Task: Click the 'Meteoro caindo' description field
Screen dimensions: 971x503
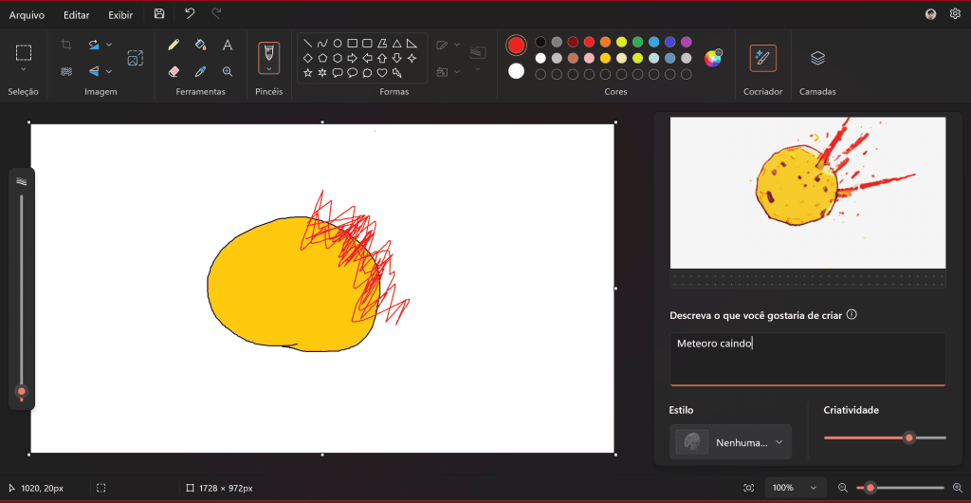Action: (x=807, y=359)
